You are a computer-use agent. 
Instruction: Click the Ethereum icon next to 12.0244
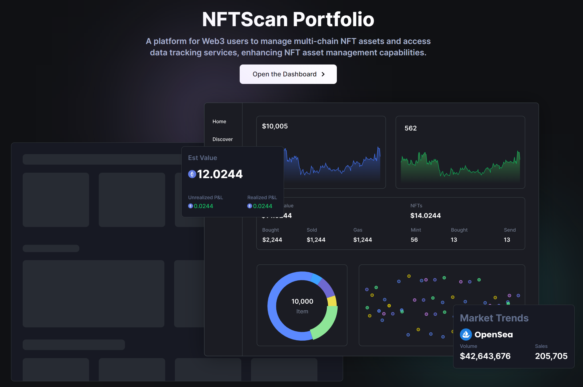192,174
